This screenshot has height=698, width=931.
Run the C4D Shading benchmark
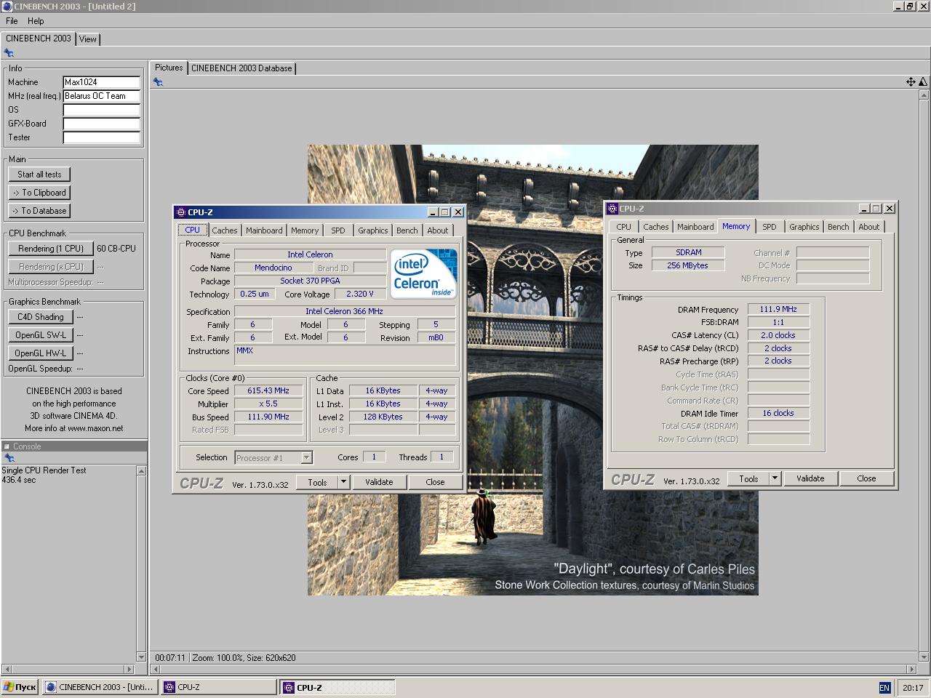[41, 317]
